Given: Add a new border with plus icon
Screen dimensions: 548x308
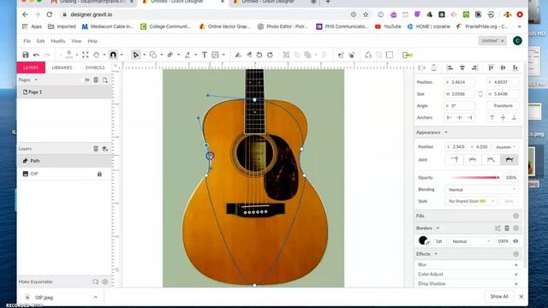Looking at the screenshot, I should 515,228.
